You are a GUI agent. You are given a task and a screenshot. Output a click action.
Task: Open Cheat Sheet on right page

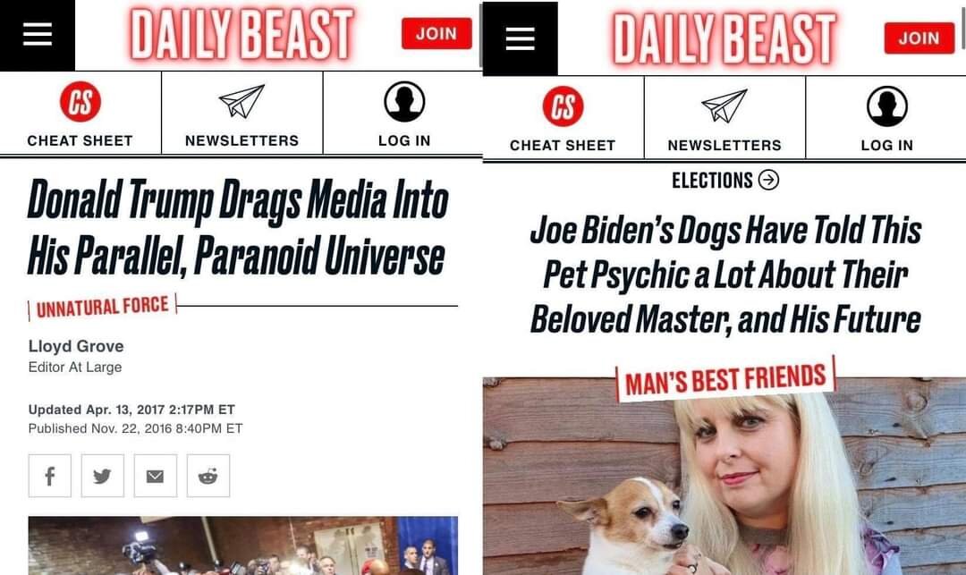click(x=563, y=118)
